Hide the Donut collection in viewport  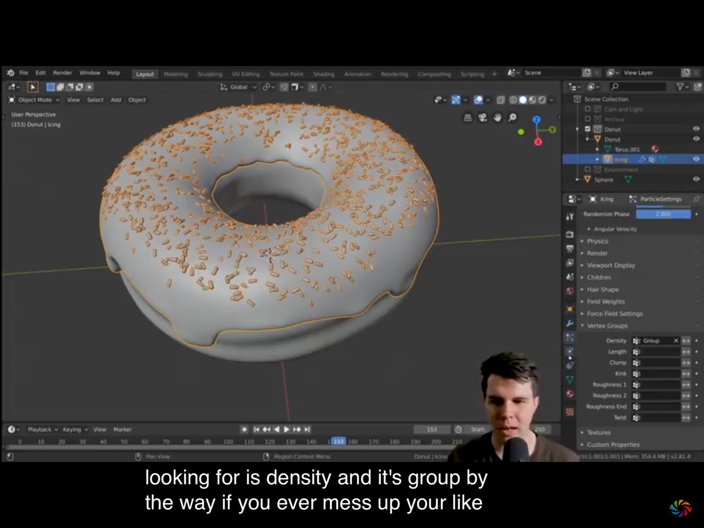[x=696, y=129]
